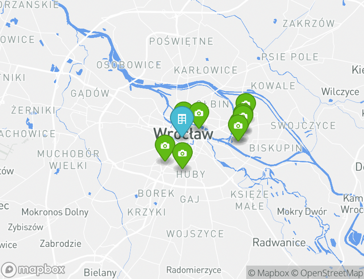This screenshot has height=279, width=364.
Task: Click the Radwanice town label
Action: [x=279, y=243]
